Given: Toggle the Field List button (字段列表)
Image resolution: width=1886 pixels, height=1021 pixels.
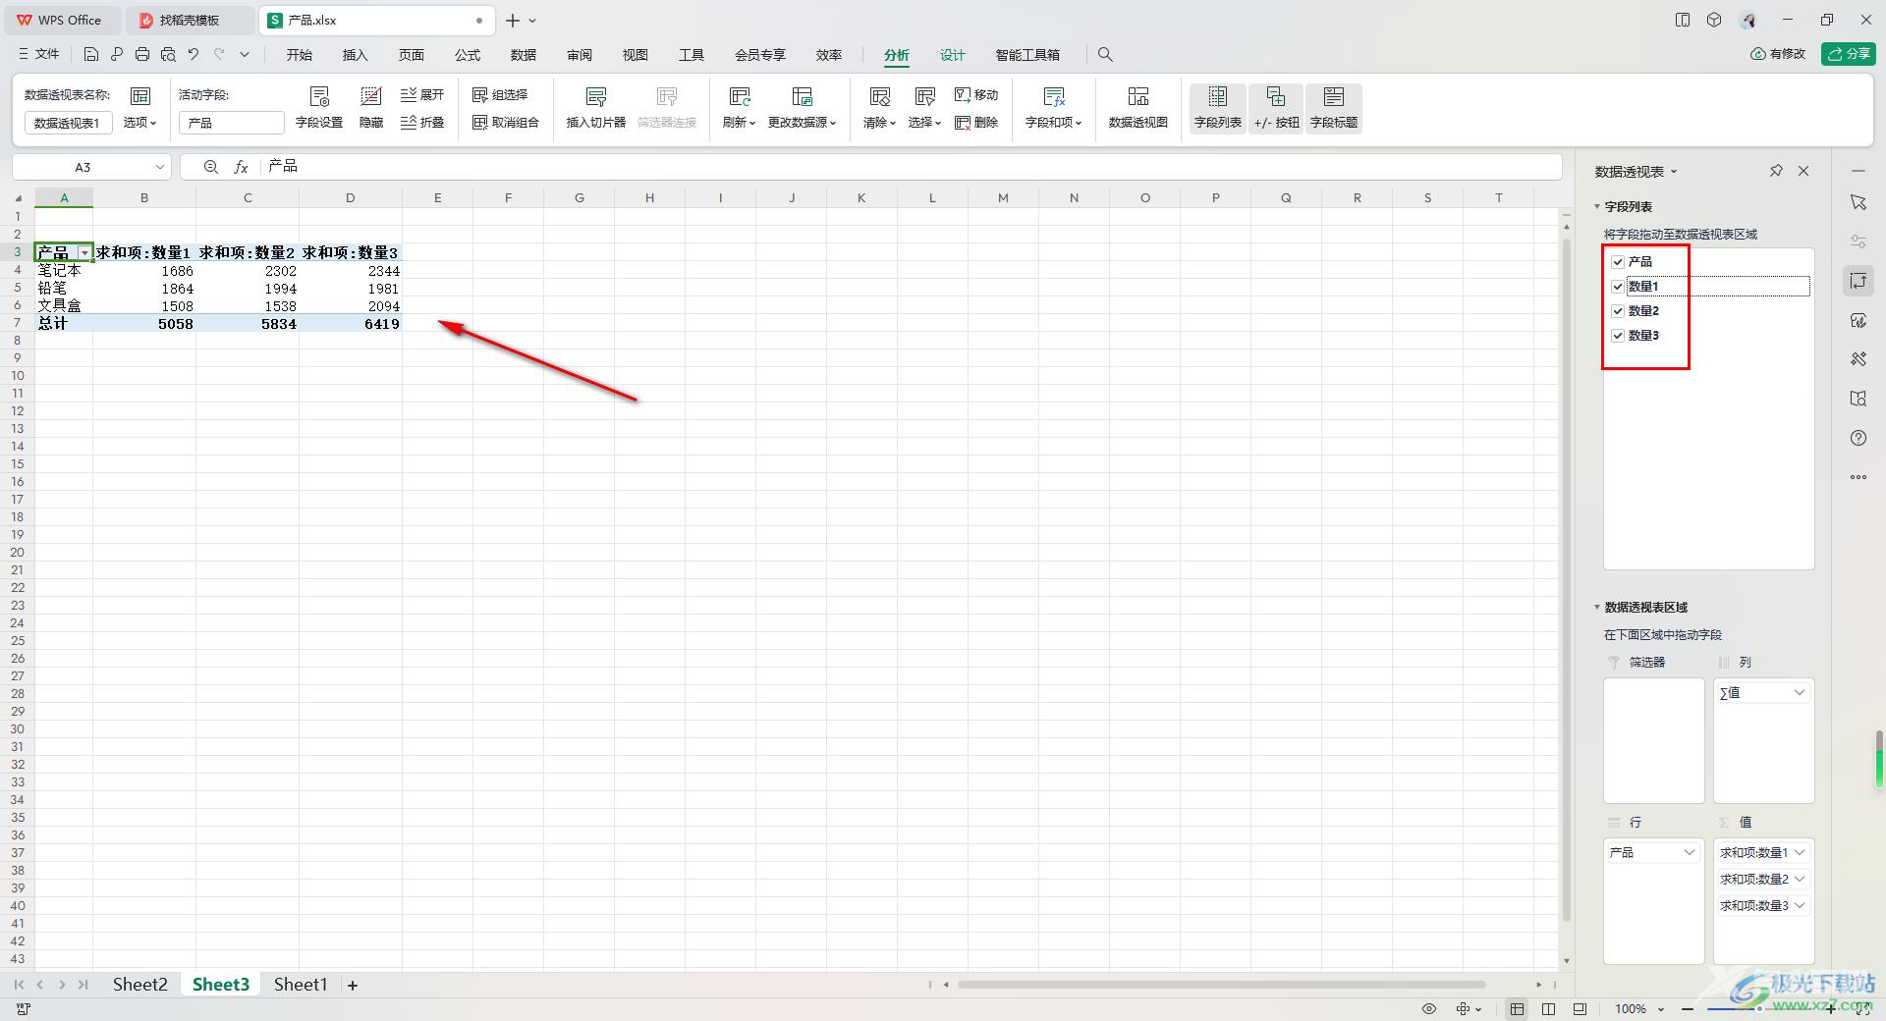Looking at the screenshot, I should (1218, 108).
